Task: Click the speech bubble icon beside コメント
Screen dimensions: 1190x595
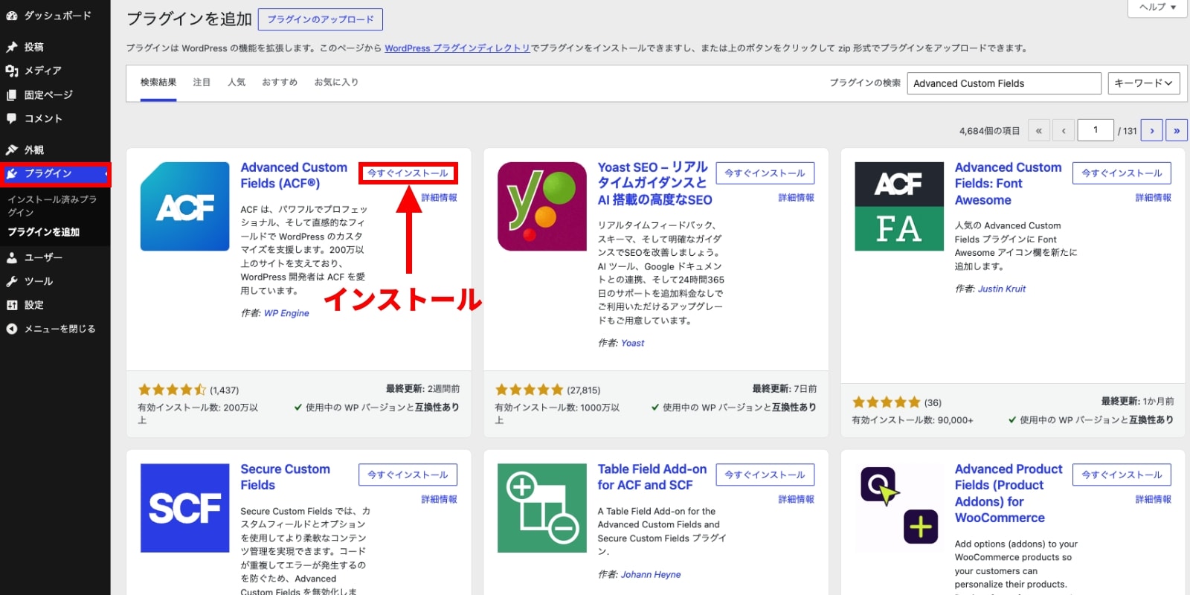Action: (12, 118)
